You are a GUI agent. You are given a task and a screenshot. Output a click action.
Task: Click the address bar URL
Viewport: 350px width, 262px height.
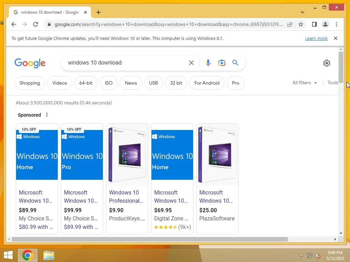point(169,24)
